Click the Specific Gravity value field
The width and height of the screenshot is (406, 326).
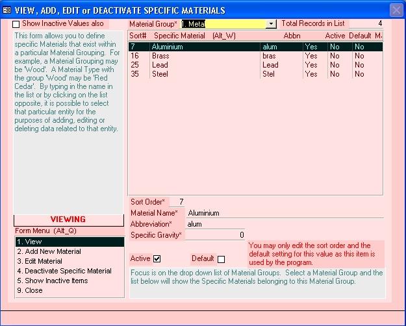214,235
